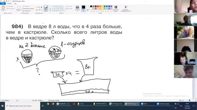Open Edit with Paint 3D

click(x=126, y=9)
